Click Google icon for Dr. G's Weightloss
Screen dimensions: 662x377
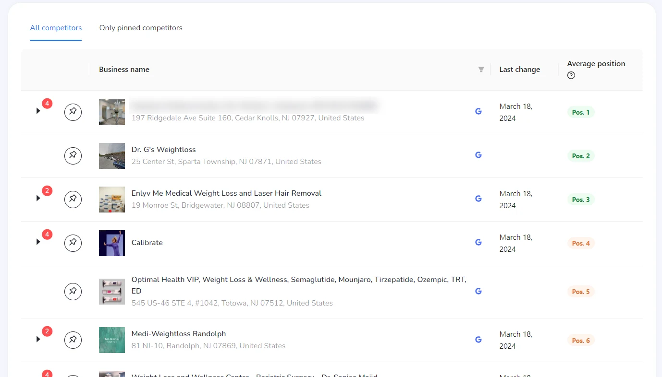478,155
